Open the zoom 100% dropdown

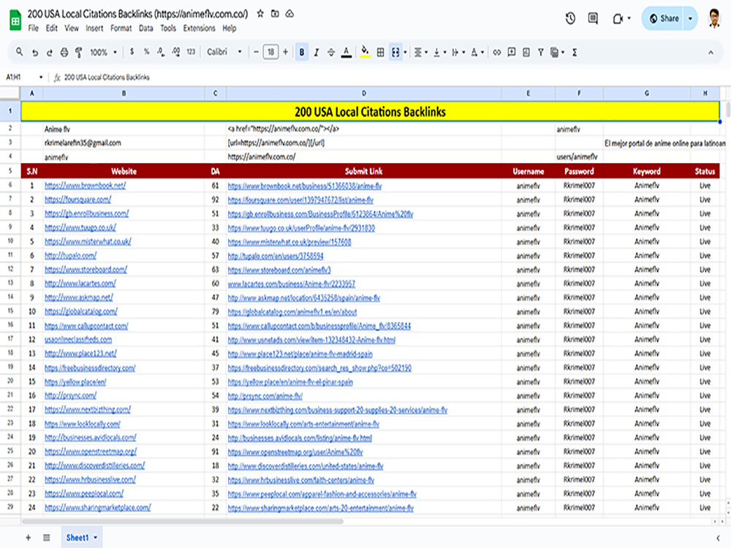coord(103,52)
